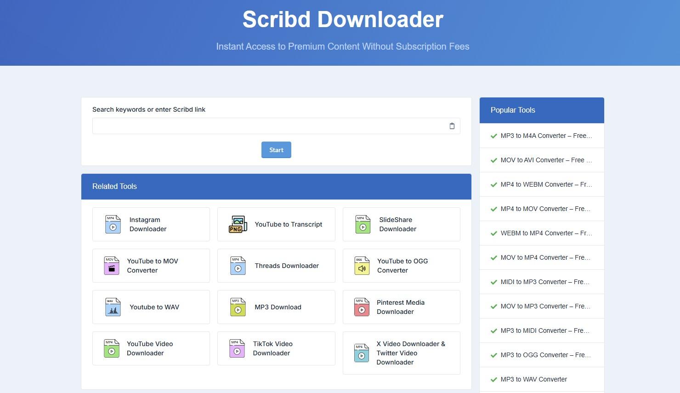Open MP3 Download link
680x393 pixels.
point(276,307)
